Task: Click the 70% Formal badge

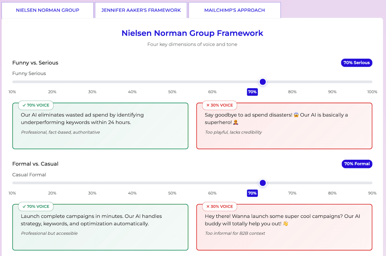Action: click(x=357, y=164)
